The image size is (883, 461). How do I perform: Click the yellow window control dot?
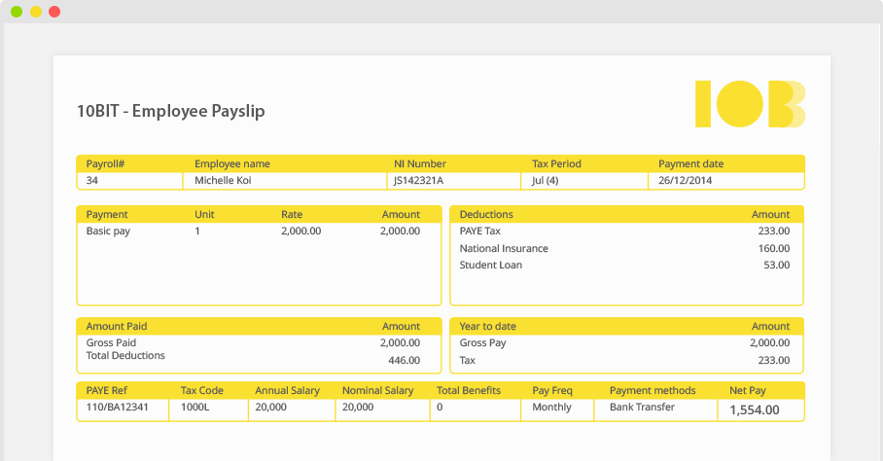tap(35, 12)
